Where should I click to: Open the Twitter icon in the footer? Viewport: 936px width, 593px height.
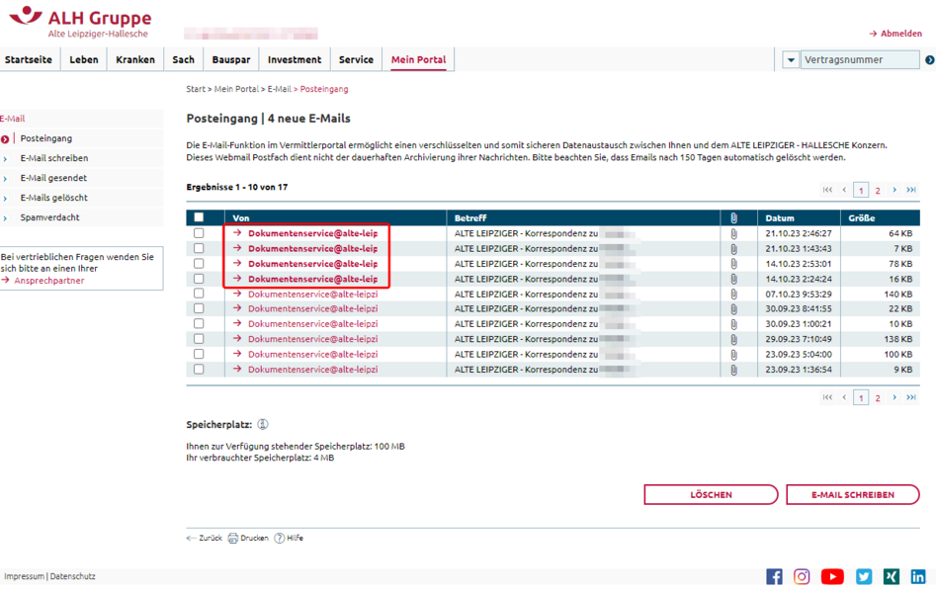pos(864,576)
